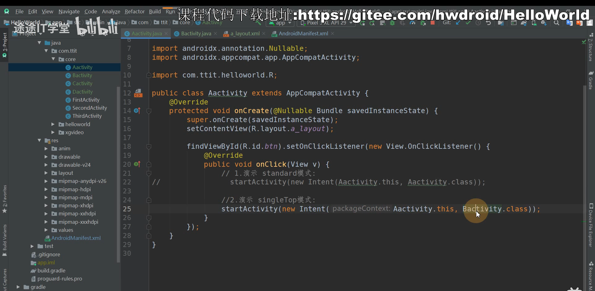The image size is (595, 291).
Task: Open the Pixel XL API 29 device dropdown
Action: [x=326, y=22]
